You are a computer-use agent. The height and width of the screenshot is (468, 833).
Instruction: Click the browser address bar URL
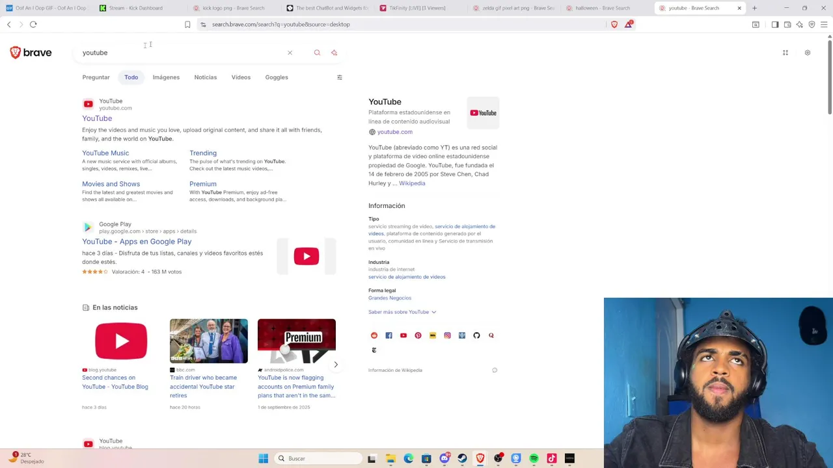[x=280, y=25]
